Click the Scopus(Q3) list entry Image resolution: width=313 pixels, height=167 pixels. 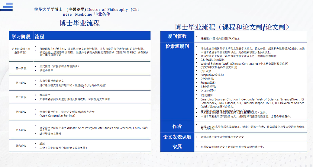[x=208, y=83]
